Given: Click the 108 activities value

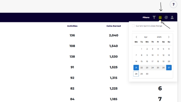Looking at the screenshot, I should [x=72, y=46].
